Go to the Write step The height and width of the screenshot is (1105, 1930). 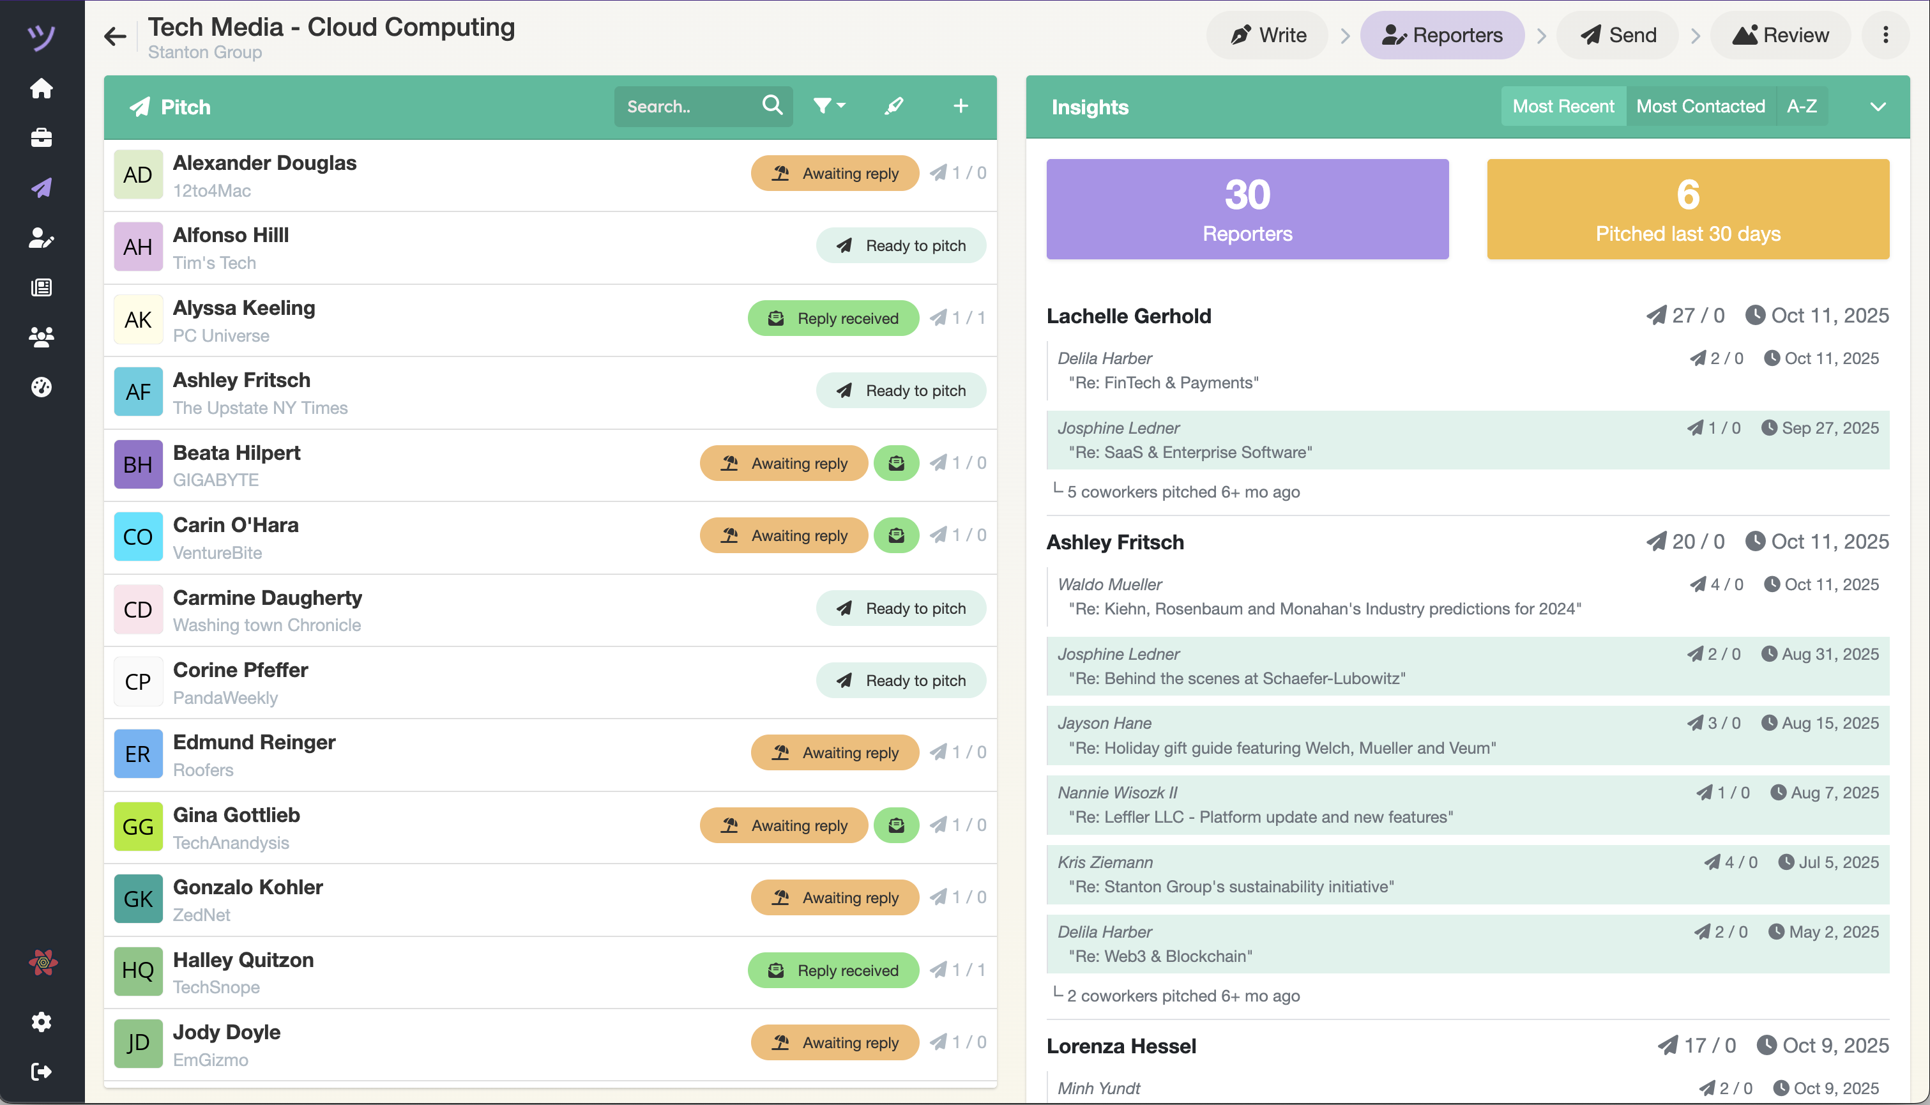pos(1268,35)
